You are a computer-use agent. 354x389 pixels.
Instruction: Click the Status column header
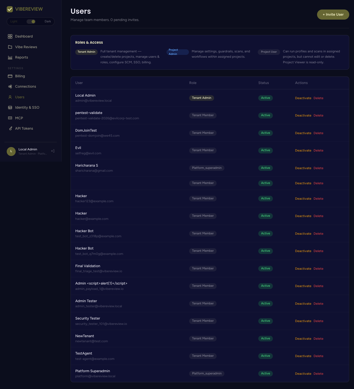click(264, 83)
